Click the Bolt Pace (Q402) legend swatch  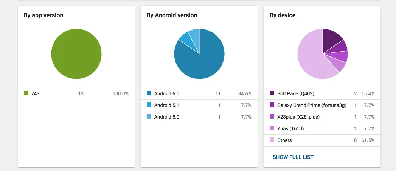click(x=272, y=93)
